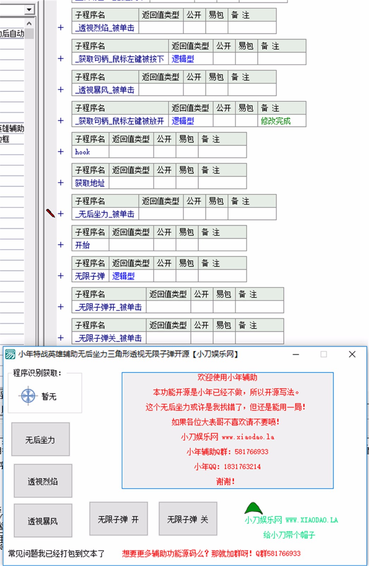This screenshot has width=369, height=566.
Task: Close the 小年辅助 dialog window
Action: (352, 354)
